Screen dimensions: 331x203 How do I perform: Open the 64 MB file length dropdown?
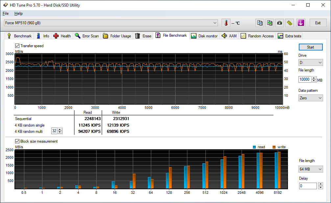pos(311,169)
